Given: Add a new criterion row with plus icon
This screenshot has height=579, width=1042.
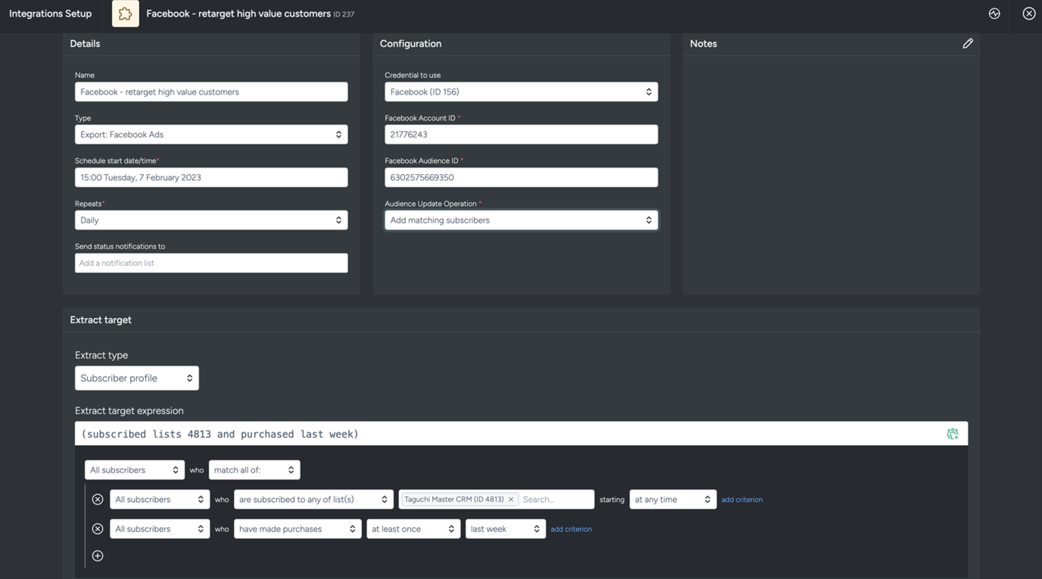Looking at the screenshot, I should [x=97, y=556].
